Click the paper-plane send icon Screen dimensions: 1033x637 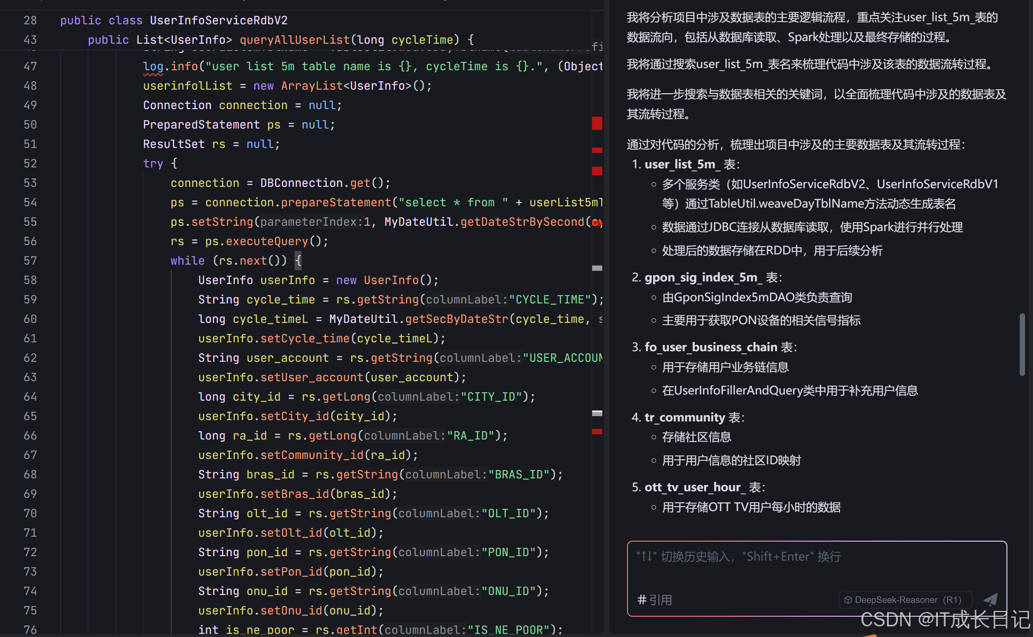tap(991, 599)
